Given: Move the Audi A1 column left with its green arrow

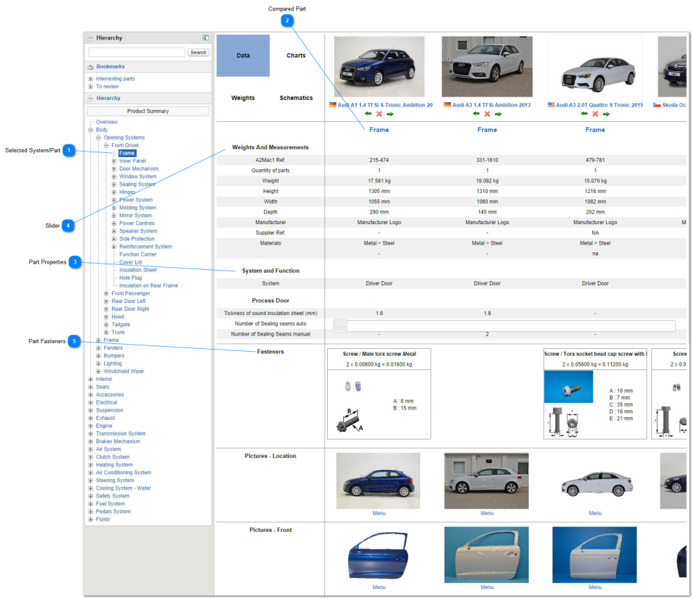Looking at the screenshot, I should coord(368,114).
